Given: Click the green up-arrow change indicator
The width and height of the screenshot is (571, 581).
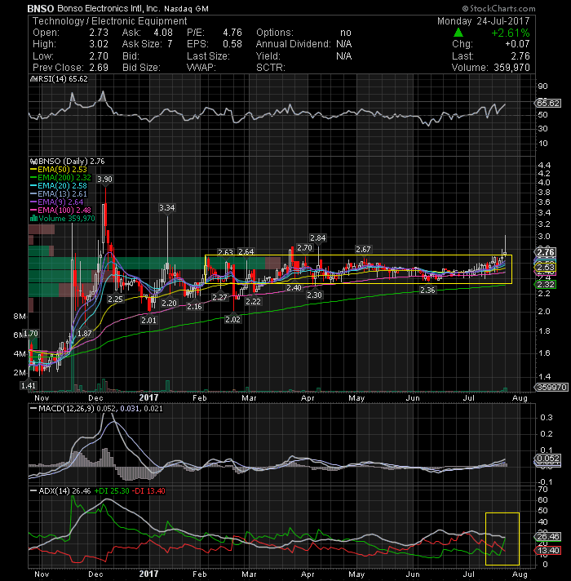Looking at the screenshot, I should [458, 33].
